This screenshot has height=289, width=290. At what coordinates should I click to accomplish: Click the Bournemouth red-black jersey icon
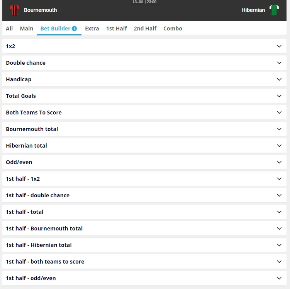pyautogui.click(x=14, y=10)
